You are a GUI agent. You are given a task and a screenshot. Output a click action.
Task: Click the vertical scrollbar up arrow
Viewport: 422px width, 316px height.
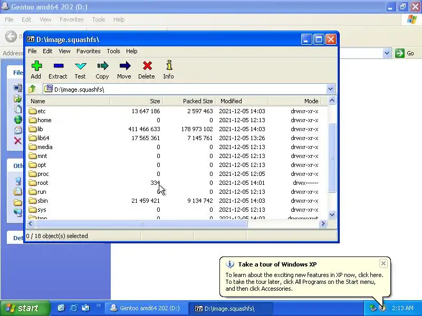[332, 101]
